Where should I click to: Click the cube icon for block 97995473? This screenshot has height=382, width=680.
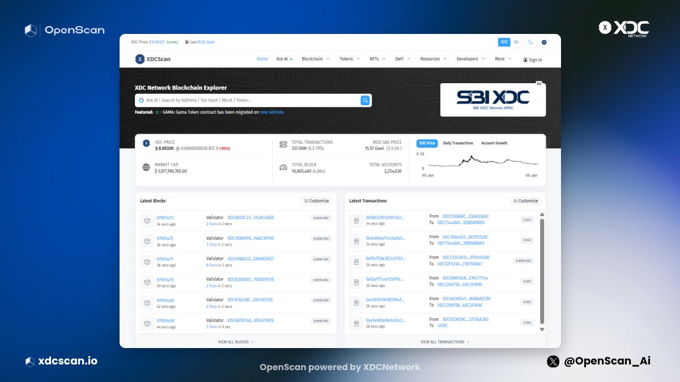click(147, 220)
